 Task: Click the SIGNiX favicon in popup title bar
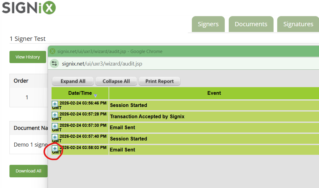53,51
